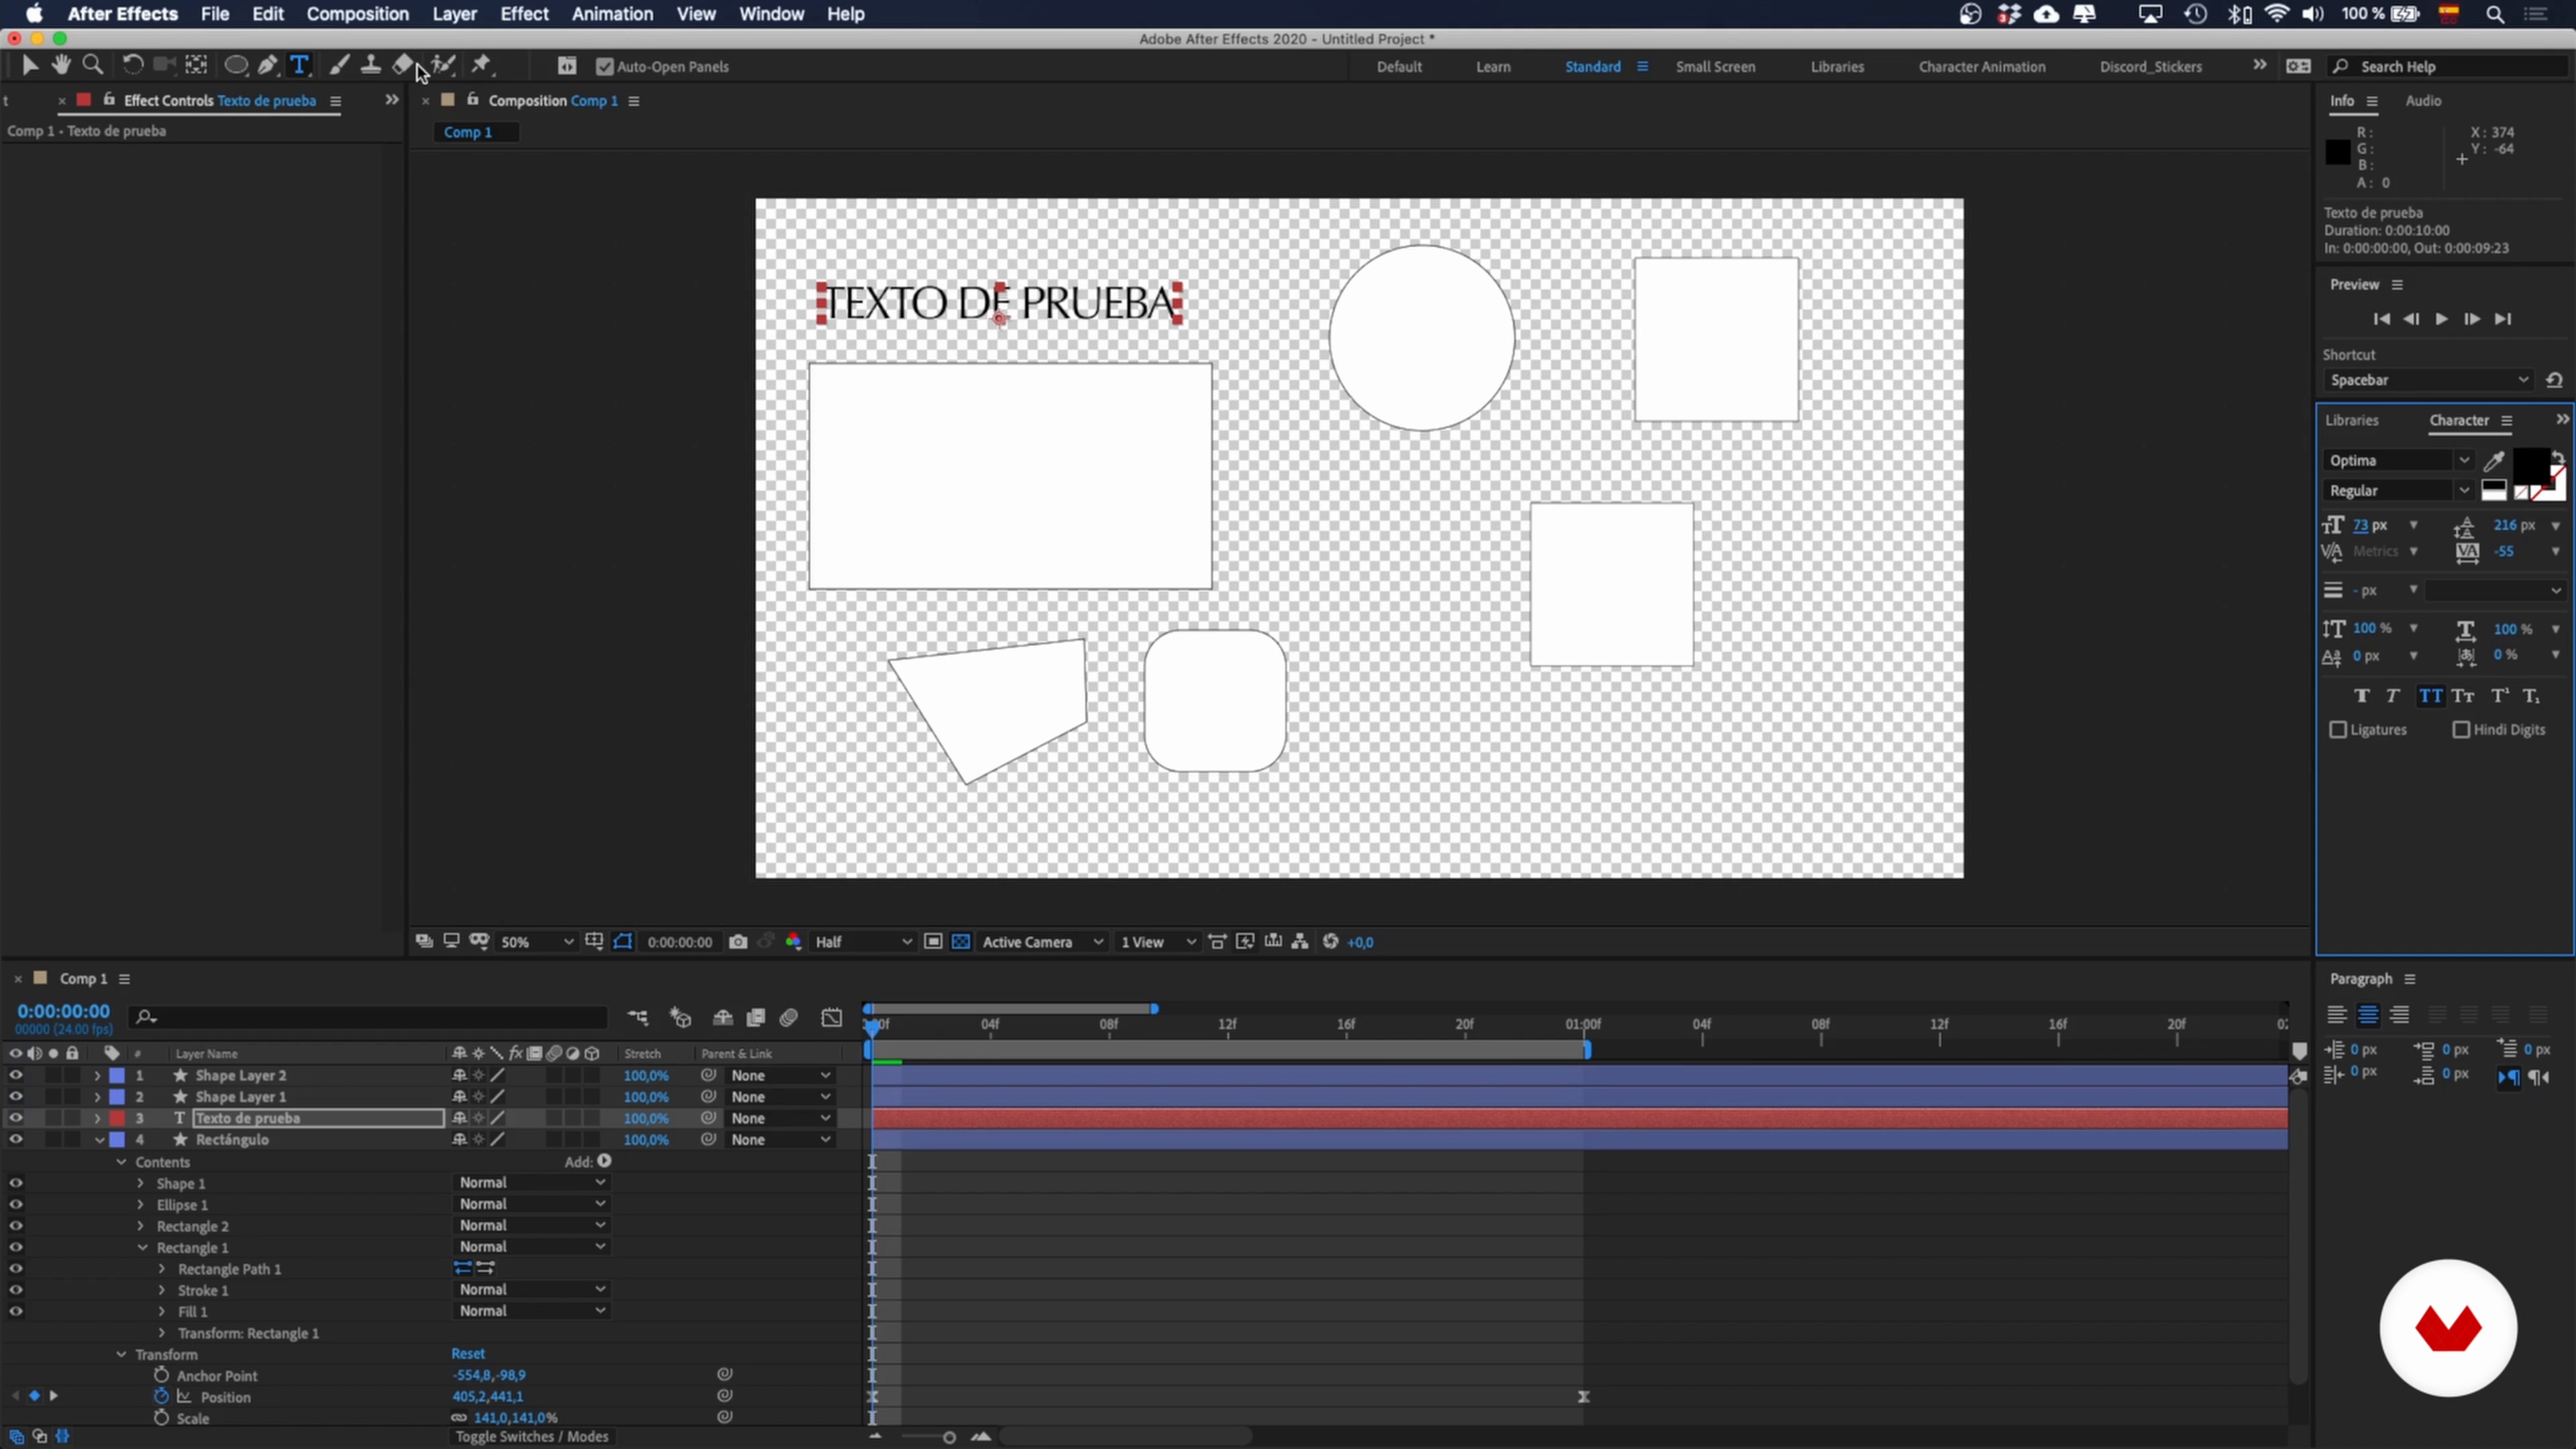Enable the Hindi Digits checkbox
The height and width of the screenshot is (1449, 2576).
pyautogui.click(x=2461, y=730)
